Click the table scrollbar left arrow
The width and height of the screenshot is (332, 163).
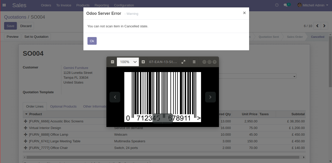(24, 157)
